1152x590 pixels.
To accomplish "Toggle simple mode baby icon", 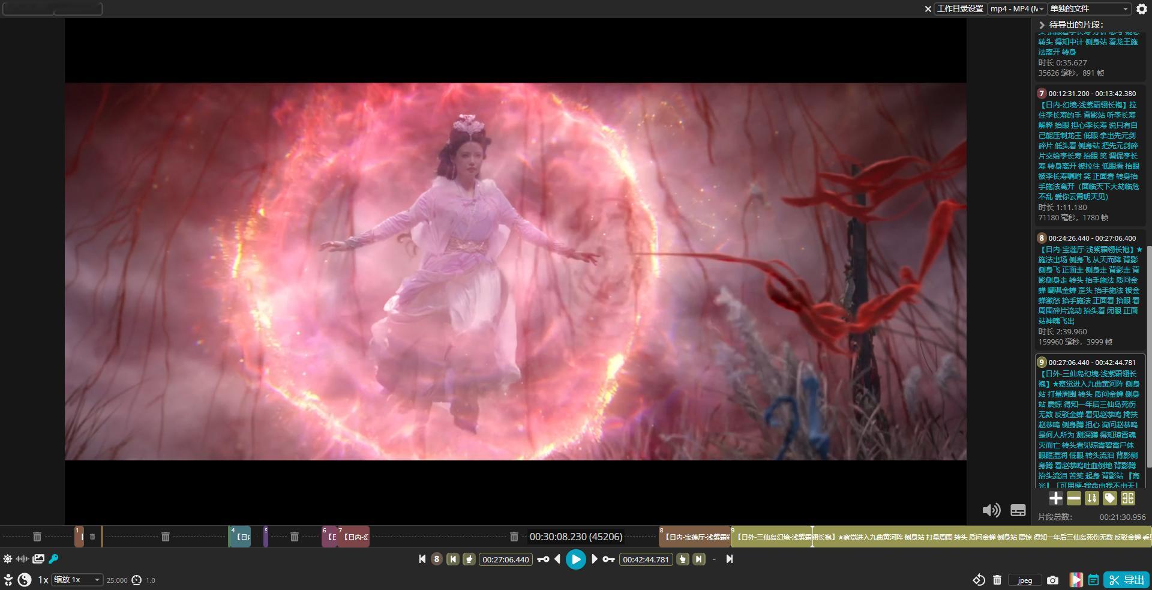I will 8,580.
